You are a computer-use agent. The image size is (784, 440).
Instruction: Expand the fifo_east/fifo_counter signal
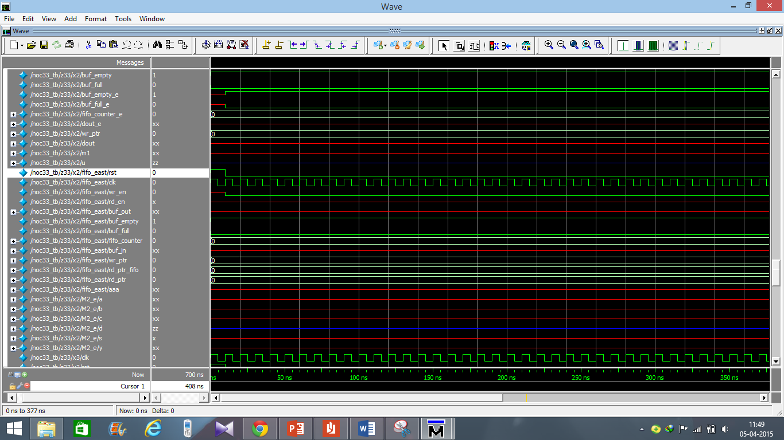coord(13,241)
